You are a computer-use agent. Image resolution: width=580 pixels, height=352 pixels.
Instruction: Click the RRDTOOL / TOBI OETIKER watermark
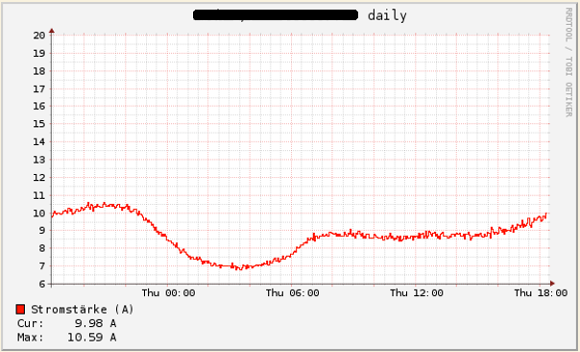click(x=568, y=62)
